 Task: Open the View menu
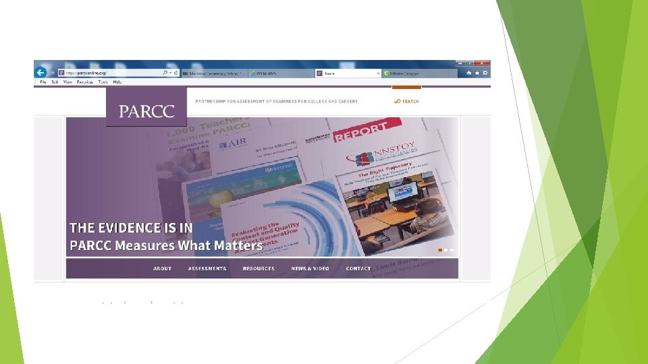click(67, 82)
